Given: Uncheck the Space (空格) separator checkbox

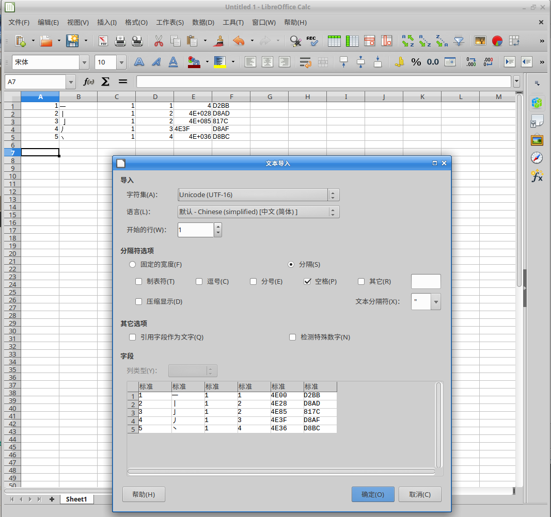Looking at the screenshot, I should [x=307, y=281].
